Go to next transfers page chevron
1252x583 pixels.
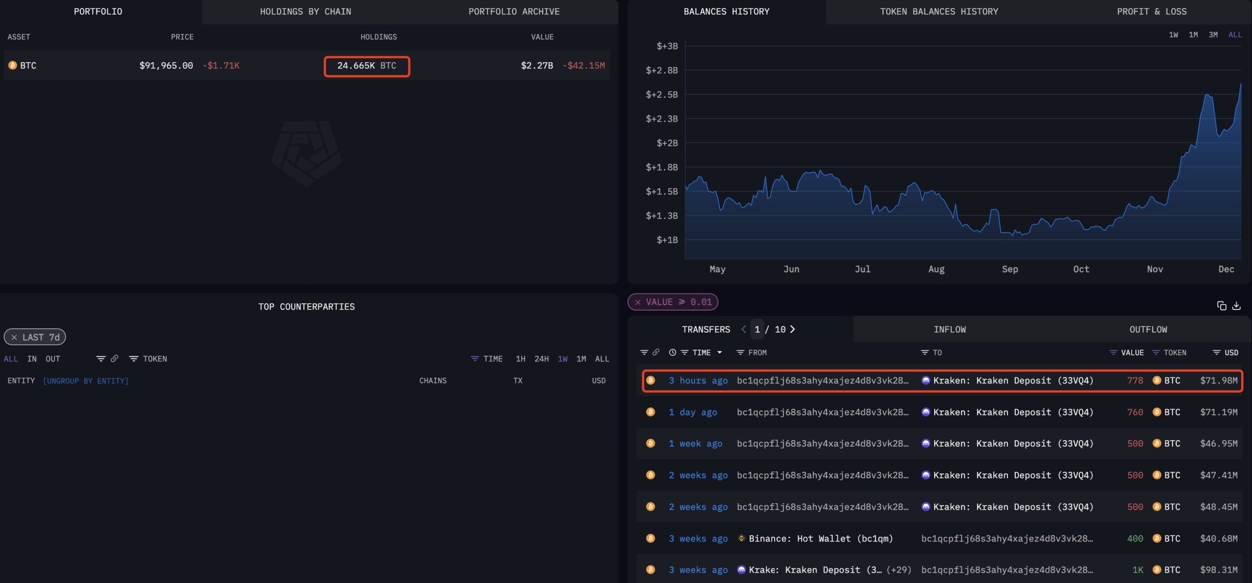pyautogui.click(x=793, y=329)
